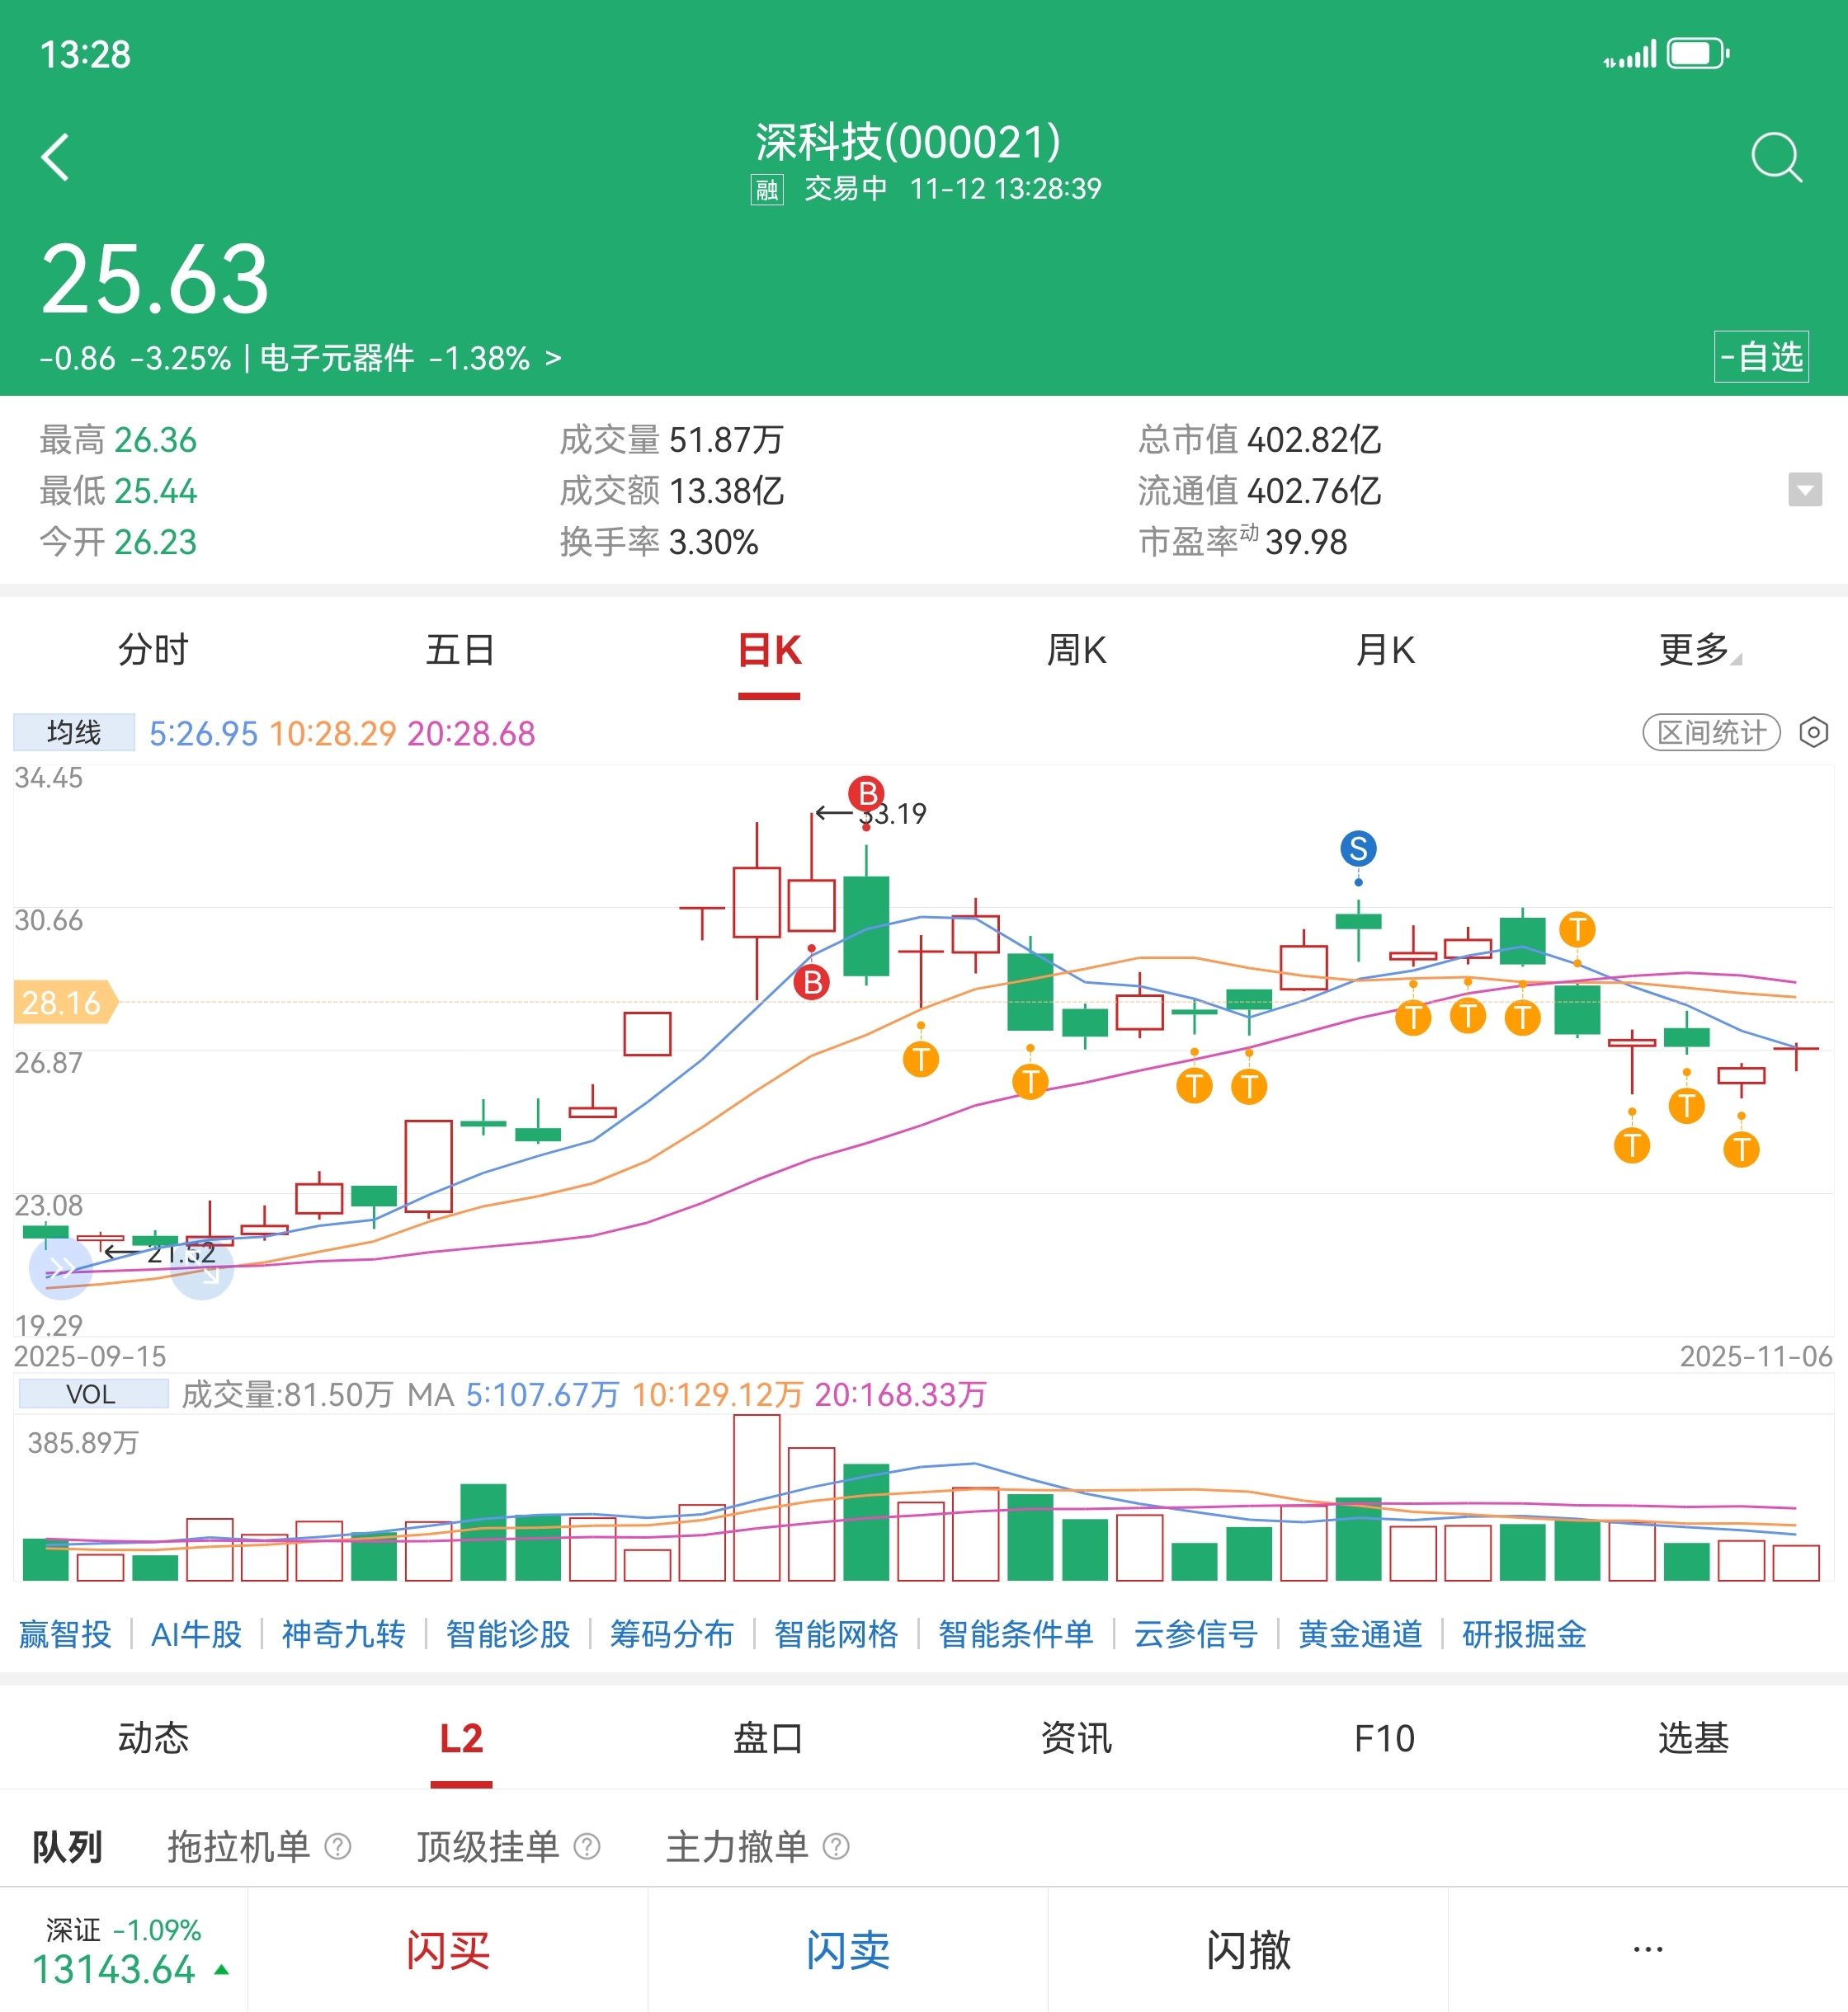The width and height of the screenshot is (1848, 2012).
Task: Switch to the 盘口 tab
Action: coord(768,1738)
